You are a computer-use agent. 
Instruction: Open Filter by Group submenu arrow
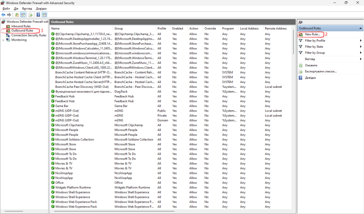pyautogui.click(x=361, y=53)
